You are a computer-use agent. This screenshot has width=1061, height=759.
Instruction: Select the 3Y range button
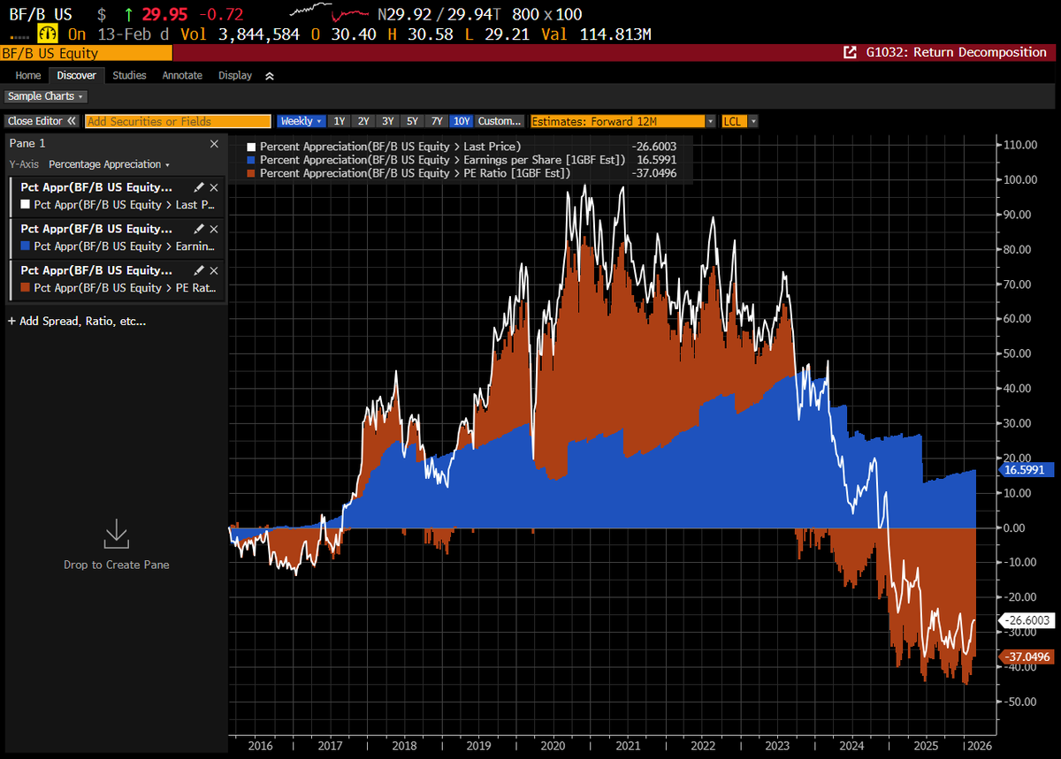tap(387, 121)
